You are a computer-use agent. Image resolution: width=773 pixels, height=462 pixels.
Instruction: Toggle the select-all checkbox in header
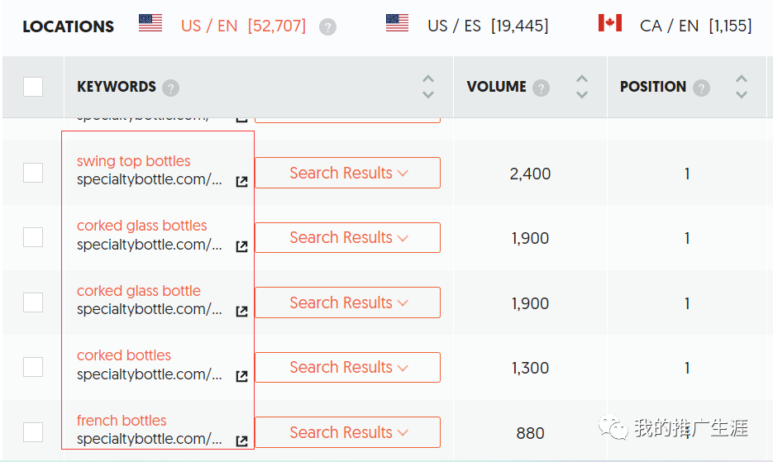pos(33,87)
